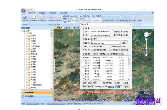Image resolution: width=167 pixels, height=110 pixels.
Task: Check the 第6级 level checkbox
Action: (x=84, y=77)
